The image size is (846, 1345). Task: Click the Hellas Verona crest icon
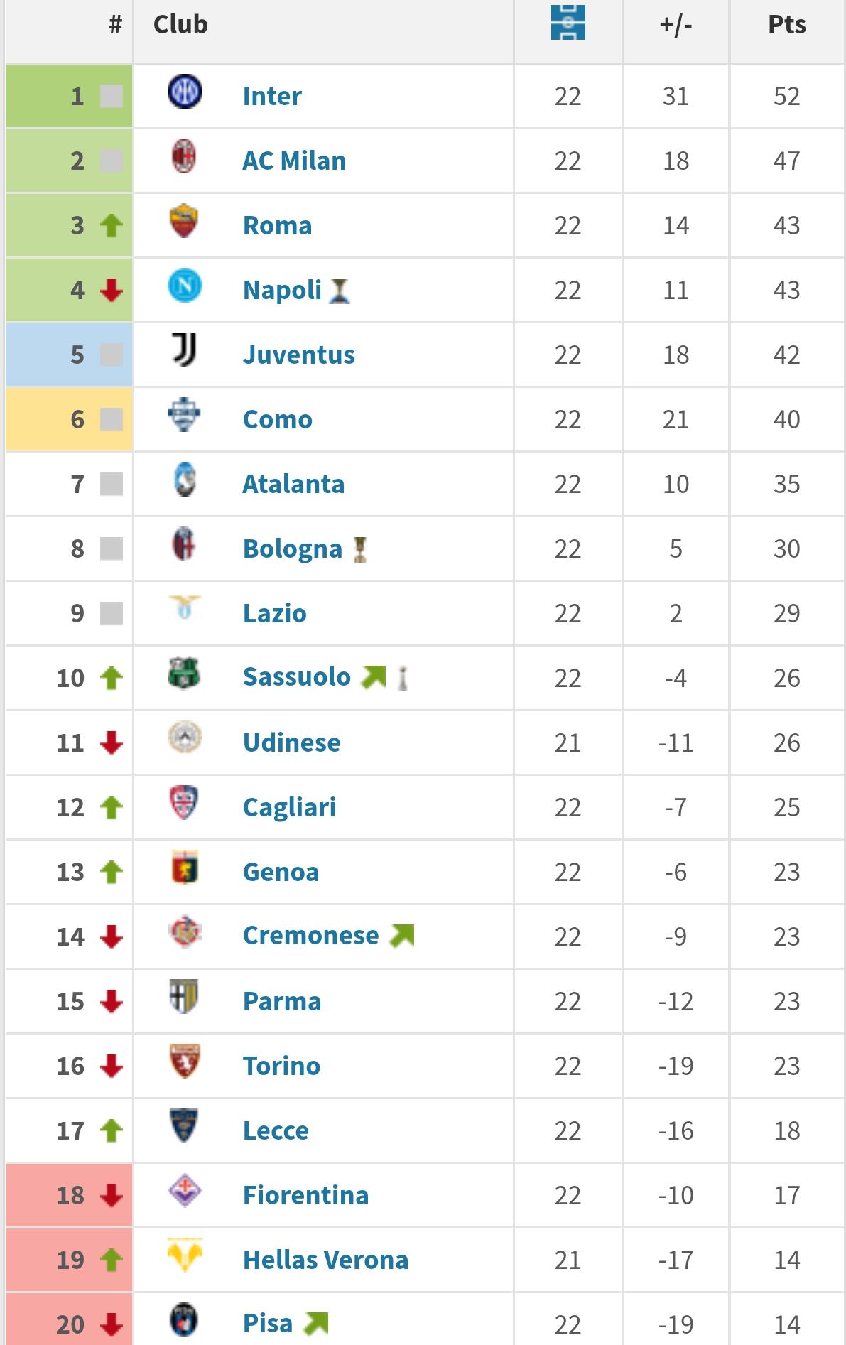click(185, 1255)
